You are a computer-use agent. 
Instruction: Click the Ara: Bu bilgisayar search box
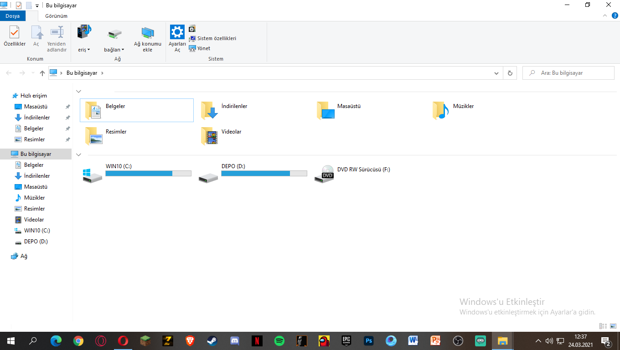point(568,73)
